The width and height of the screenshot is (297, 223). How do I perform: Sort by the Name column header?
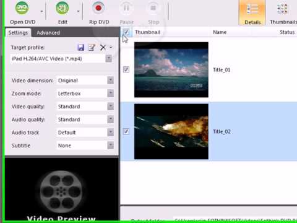click(x=220, y=32)
